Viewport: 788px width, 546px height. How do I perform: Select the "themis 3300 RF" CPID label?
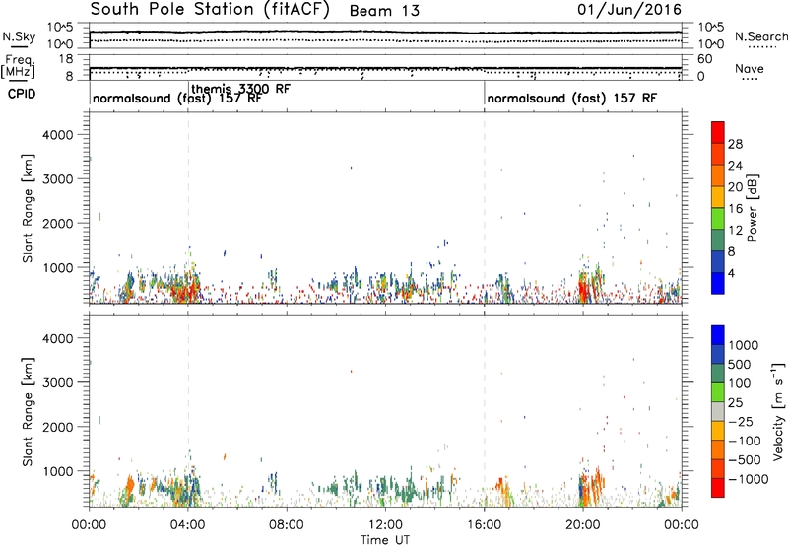pyautogui.click(x=240, y=89)
